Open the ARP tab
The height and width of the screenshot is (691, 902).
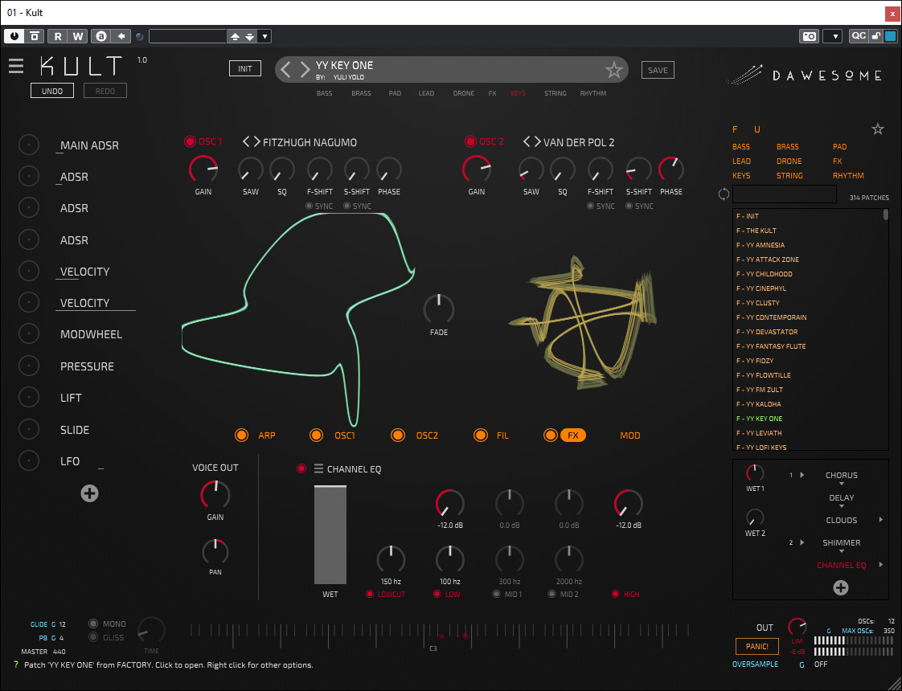(x=266, y=435)
